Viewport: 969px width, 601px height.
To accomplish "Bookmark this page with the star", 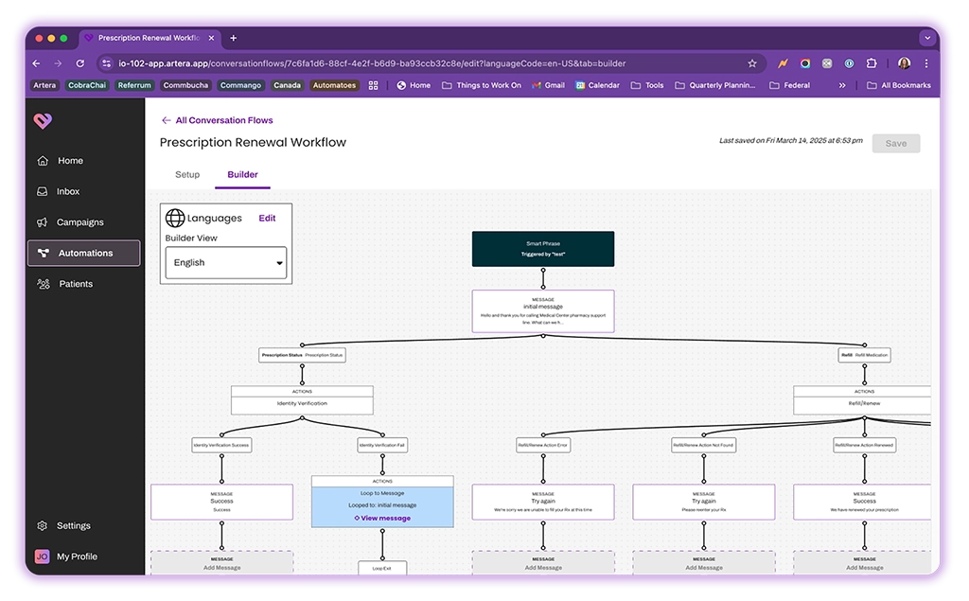I will [752, 63].
